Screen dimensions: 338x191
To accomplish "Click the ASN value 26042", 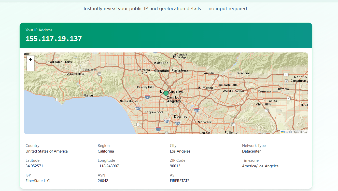I will coord(103,181).
